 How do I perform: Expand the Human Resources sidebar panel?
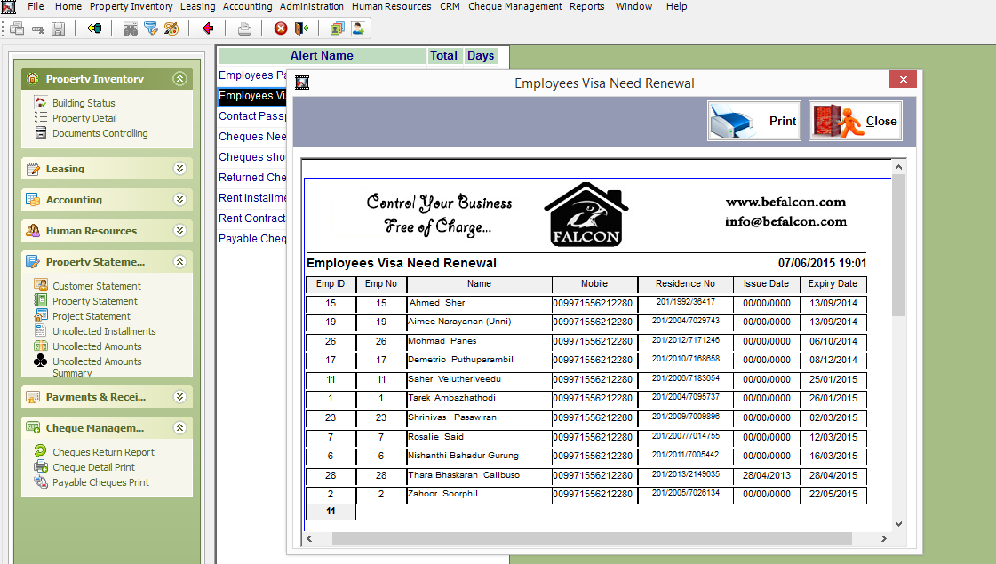click(179, 231)
